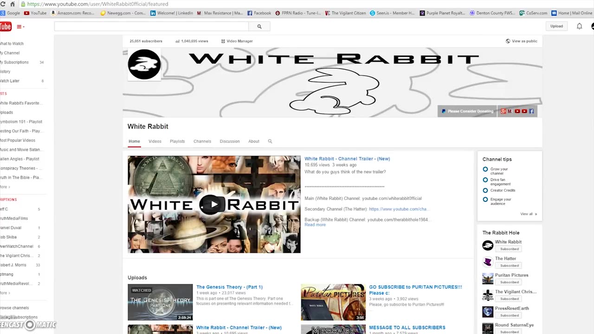
Task: Open the Puritan Pictures video thumbnail
Action: click(333, 302)
